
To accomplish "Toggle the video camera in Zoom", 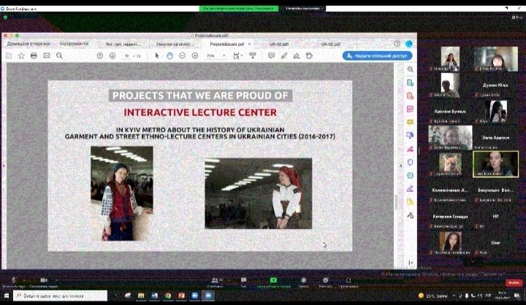I will pos(44,281).
